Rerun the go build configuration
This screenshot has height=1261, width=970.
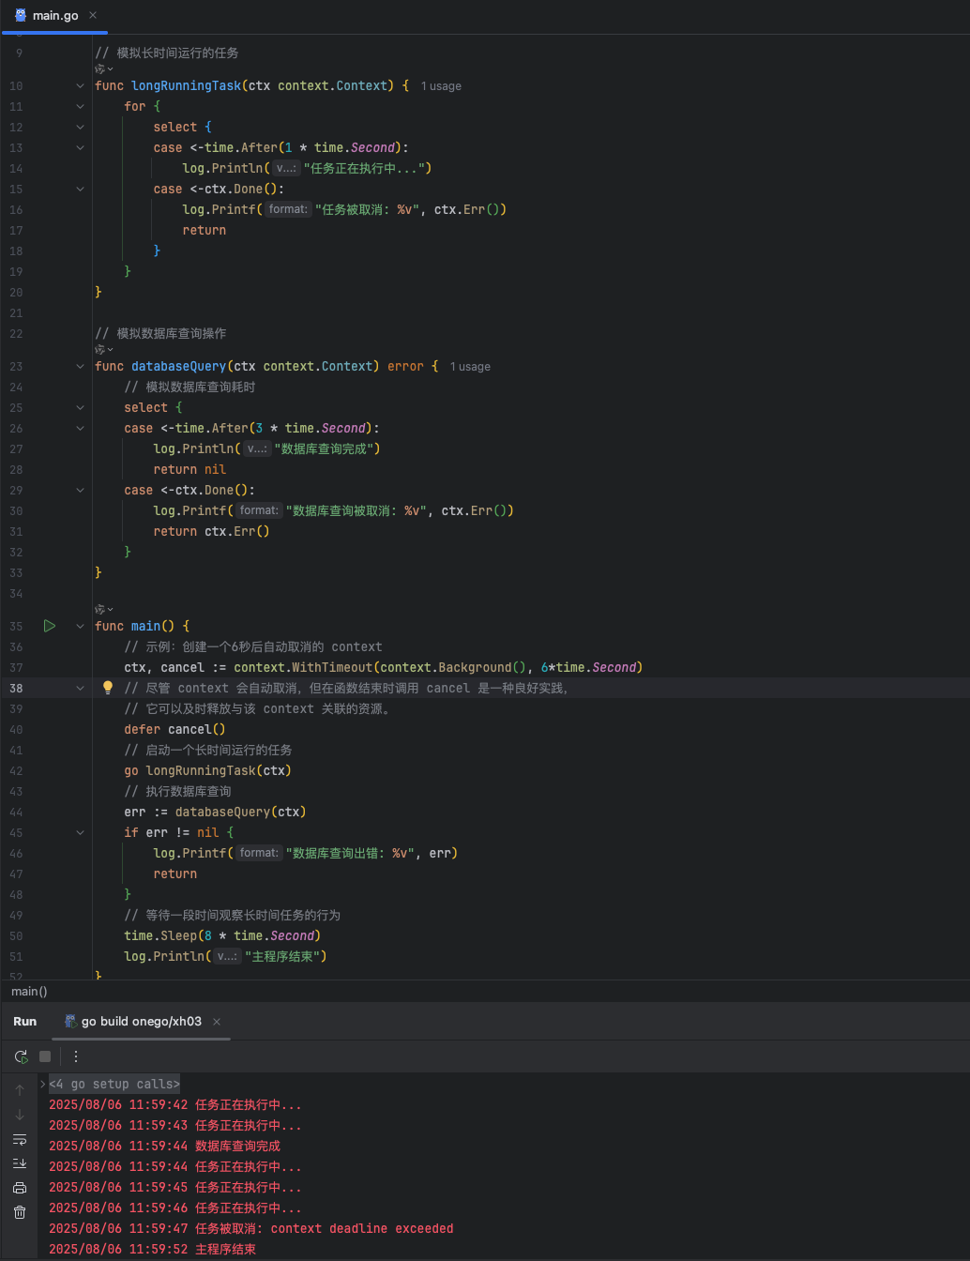pyautogui.click(x=21, y=1056)
